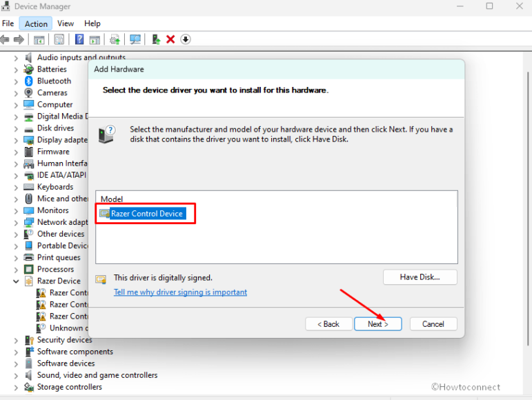The width and height of the screenshot is (532, 400).
Task: Select the Cameras category icon
Action: pos(28,92)
